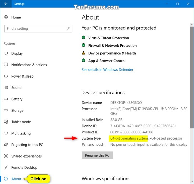Click green check beside Virus & Threat Protection
194x184 pixels.
[x=84, y=37]
